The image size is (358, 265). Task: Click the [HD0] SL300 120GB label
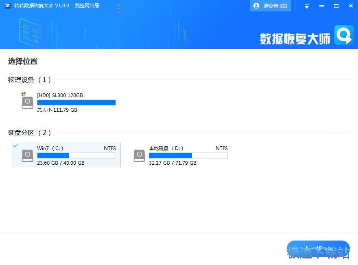[60, 95]
